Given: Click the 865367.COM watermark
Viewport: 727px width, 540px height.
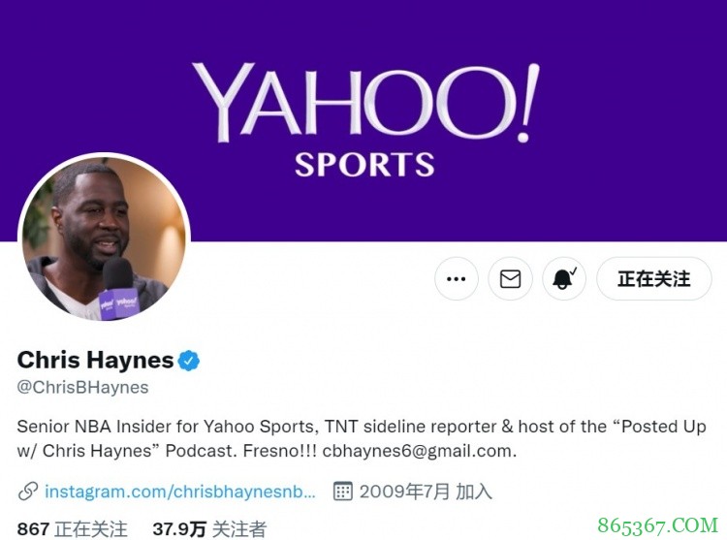Looking at the screenshot, I should click(x=658, y=525).
